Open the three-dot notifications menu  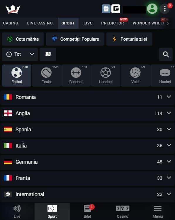(165, 9)
